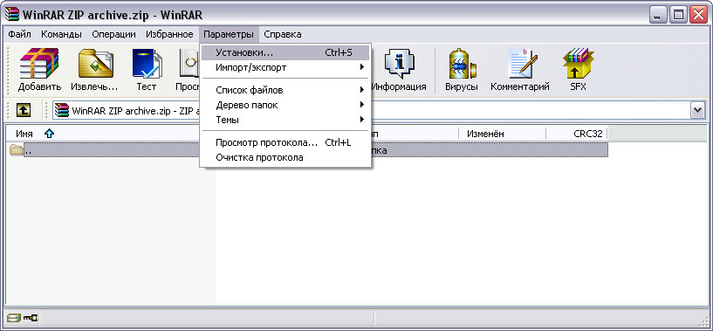Click the WinRAR title bar icon
This screenshot has height=331, width=713.
point(12,15)
